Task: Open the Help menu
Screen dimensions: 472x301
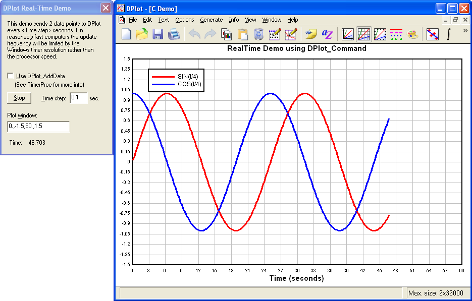Action: (x=293, y=20)
